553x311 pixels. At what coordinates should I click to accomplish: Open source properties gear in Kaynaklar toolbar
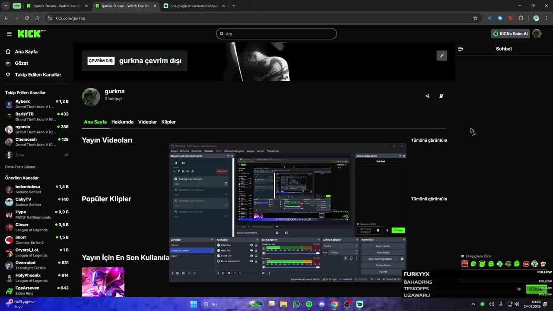[x=229, y=273]
